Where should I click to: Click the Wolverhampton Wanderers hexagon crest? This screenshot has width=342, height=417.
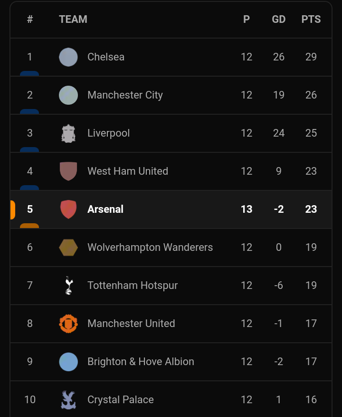(x=68, y=248)
